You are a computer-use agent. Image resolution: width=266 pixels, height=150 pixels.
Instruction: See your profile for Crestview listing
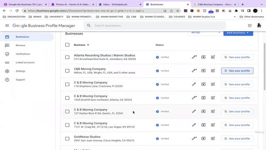(x=237, y=84)
